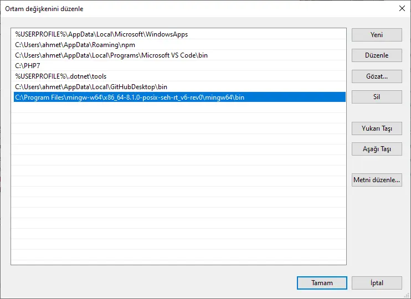Click the dialog title text Ortam değişkenini düzenle
Image resolution: width=411 pixels, height=299 pixels.
(45, 9)
